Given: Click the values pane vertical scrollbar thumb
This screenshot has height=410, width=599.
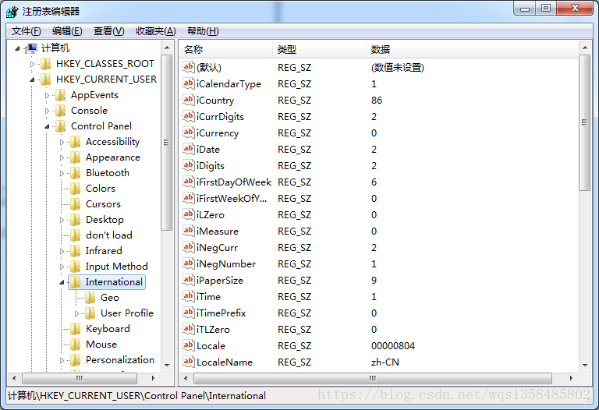Looking at the screenshot, I should 584,122.
